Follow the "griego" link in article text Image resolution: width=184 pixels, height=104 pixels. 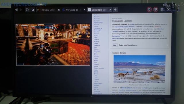tap(132, 24)
